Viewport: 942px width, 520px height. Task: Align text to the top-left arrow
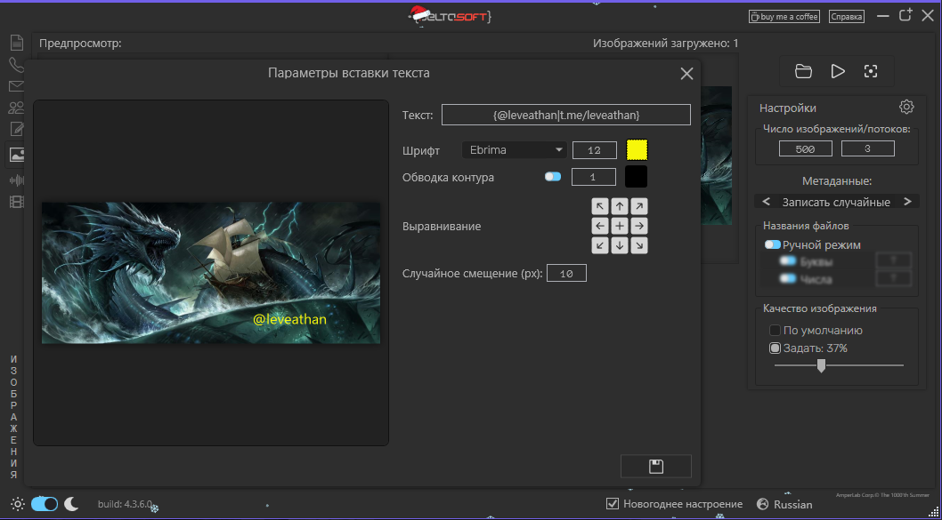click(x=601, y=206)
